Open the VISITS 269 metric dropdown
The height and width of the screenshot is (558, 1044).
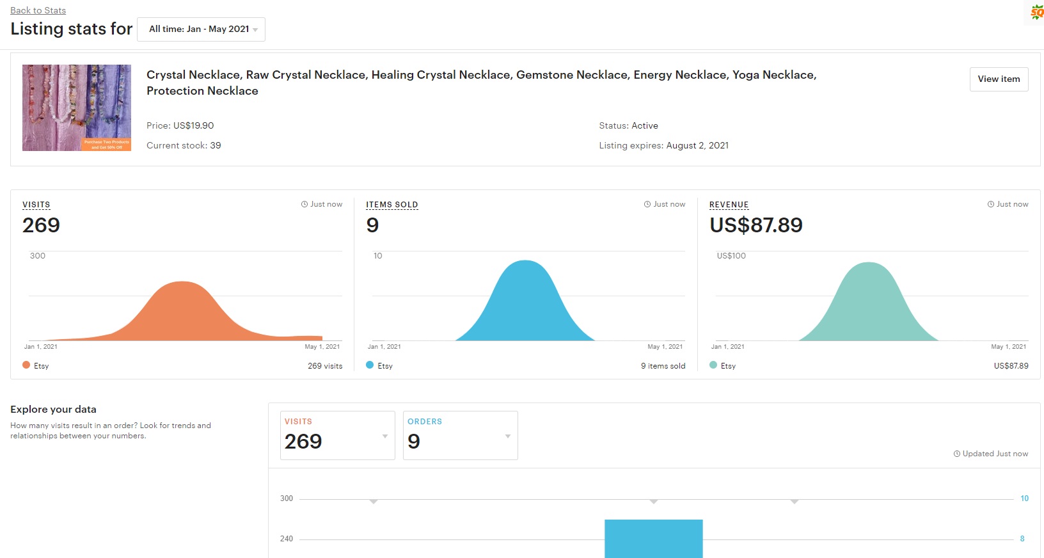pos(338,435)
